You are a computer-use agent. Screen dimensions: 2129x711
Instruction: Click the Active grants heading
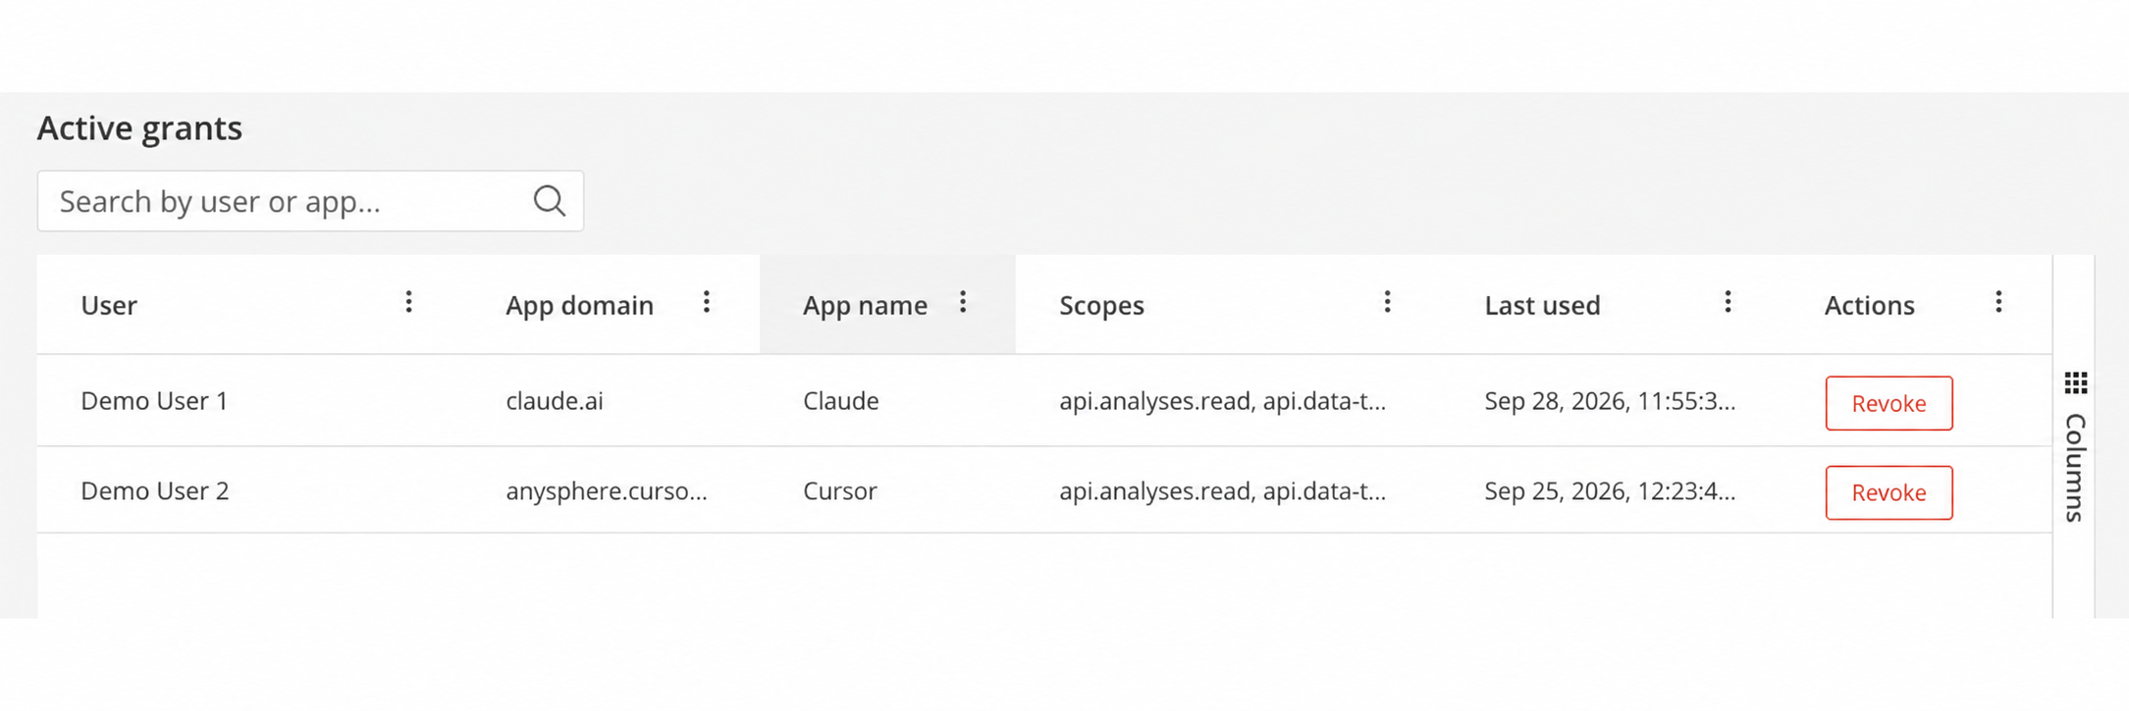[139, 127]
